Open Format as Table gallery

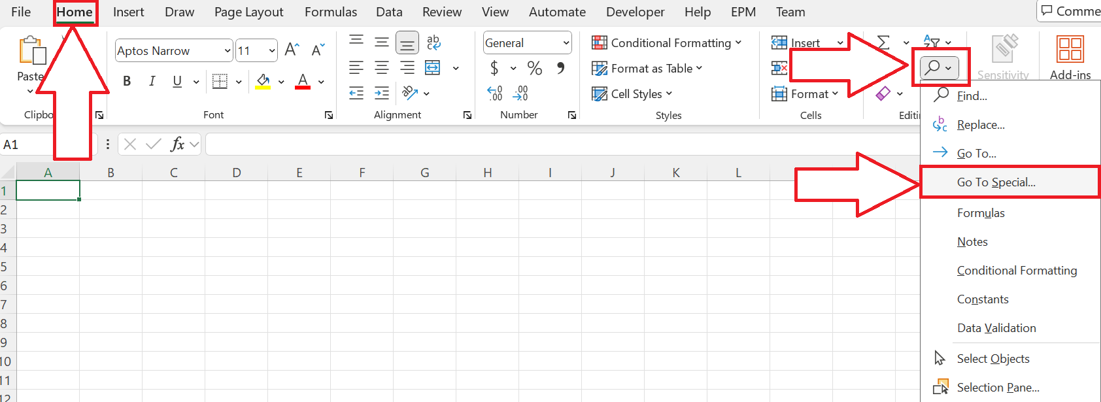(647, 68)
